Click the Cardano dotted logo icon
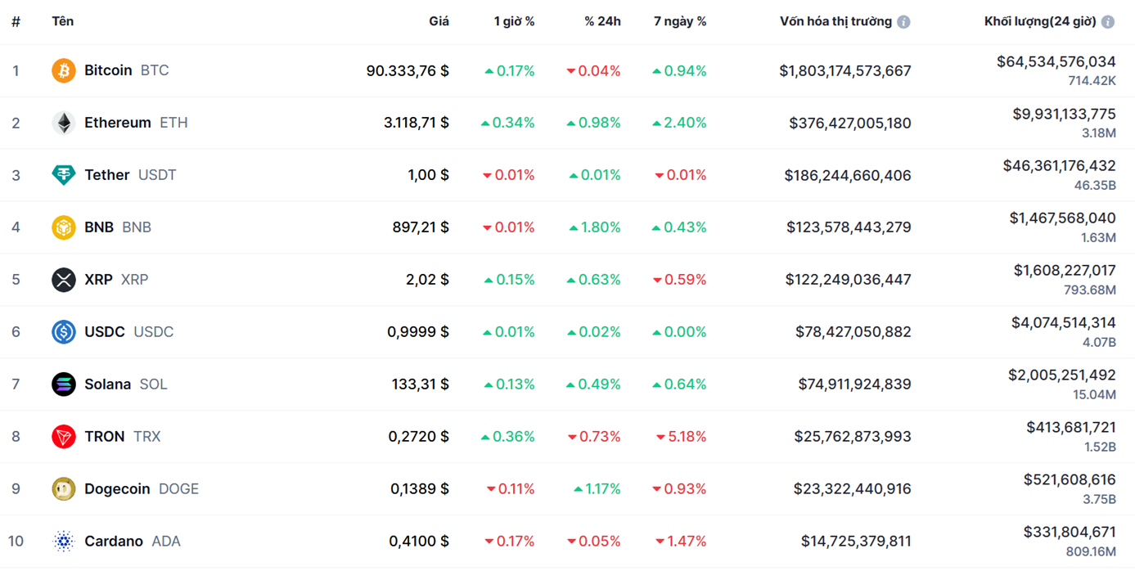The height and width of the screenshot is (571, 1135). pyautogui.click(x=63, y=542)
